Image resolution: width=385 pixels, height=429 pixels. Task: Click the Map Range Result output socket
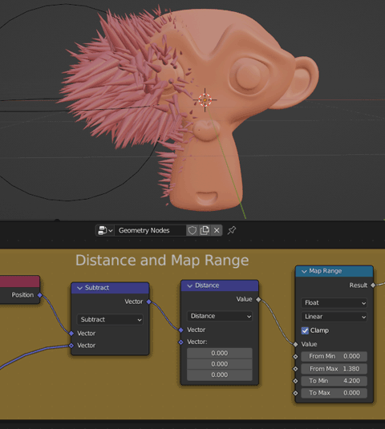click(373, 285)
